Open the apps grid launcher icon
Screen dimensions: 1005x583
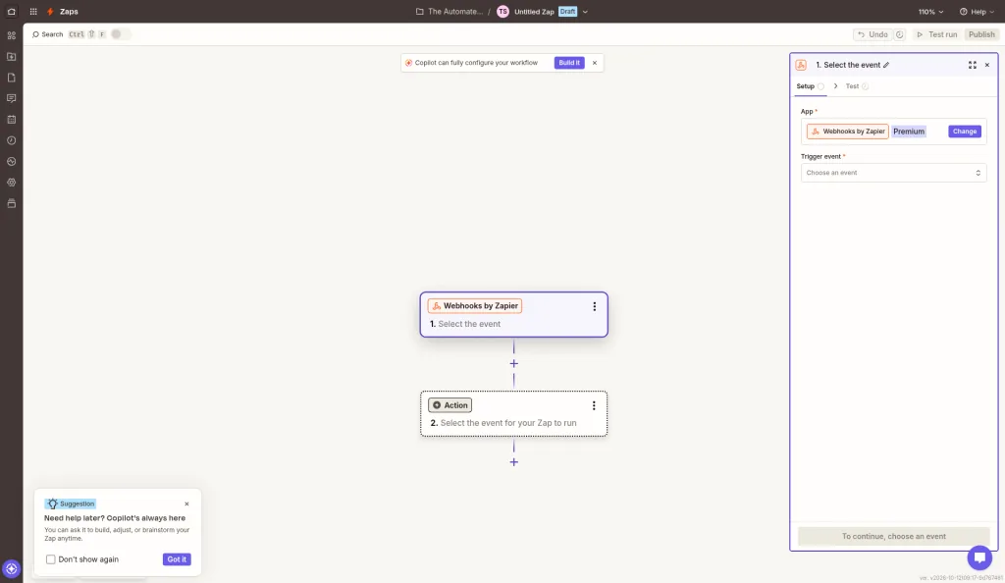pos(33,12)
